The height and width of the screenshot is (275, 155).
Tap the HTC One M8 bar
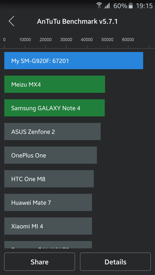coord(49,179)
